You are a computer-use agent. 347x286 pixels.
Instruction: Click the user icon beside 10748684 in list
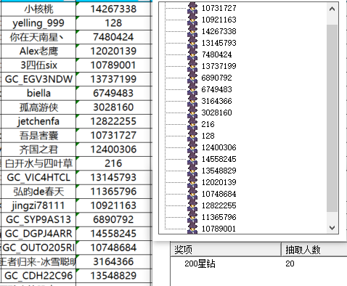[192, 194]
